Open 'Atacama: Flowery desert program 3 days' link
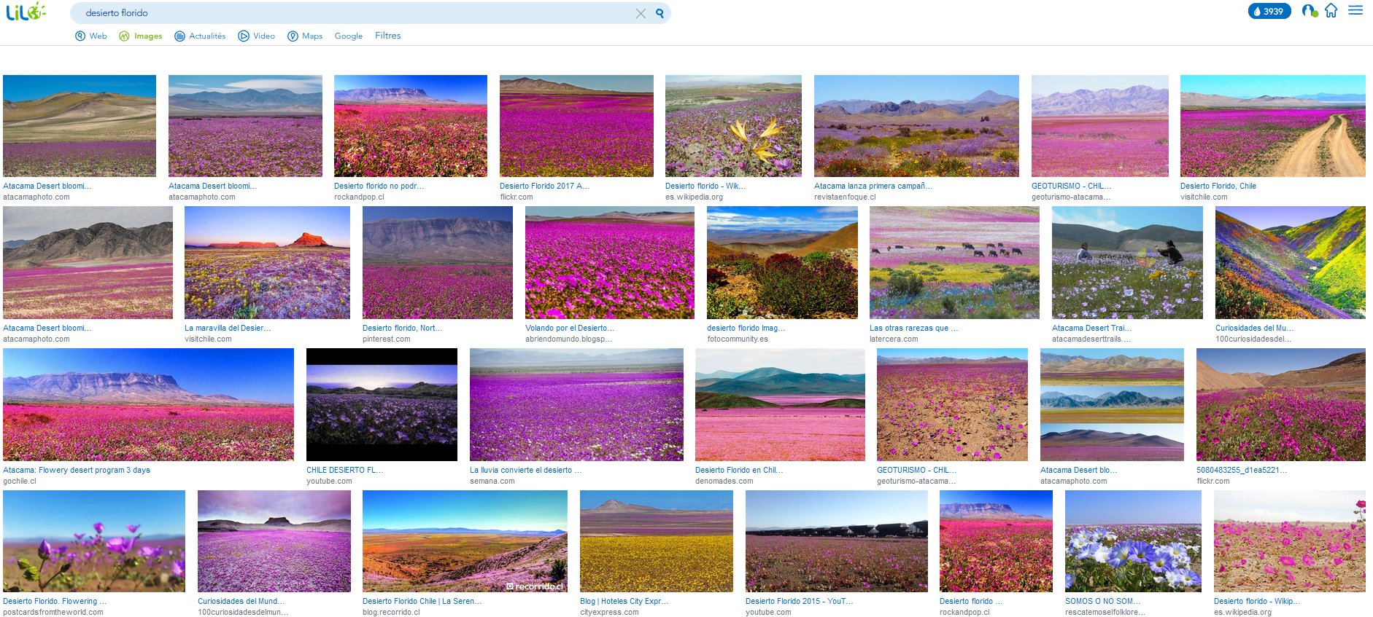1373x617 pixels. [x=77, y=470]
